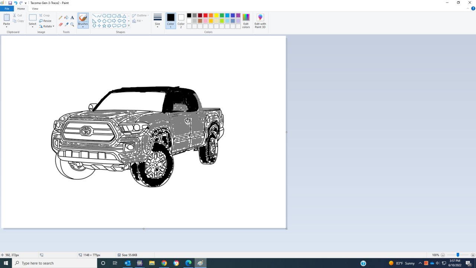This screenshot has height=268, width=476.
Task: Open the Rotate dropdown menu
Action: (x=47, y=26)
